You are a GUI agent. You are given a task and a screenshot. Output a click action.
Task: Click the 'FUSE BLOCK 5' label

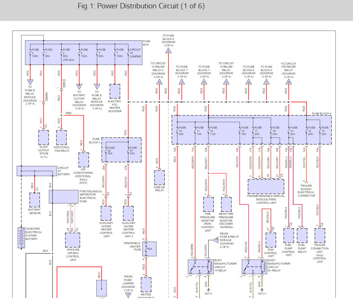(x=95, y=141)
